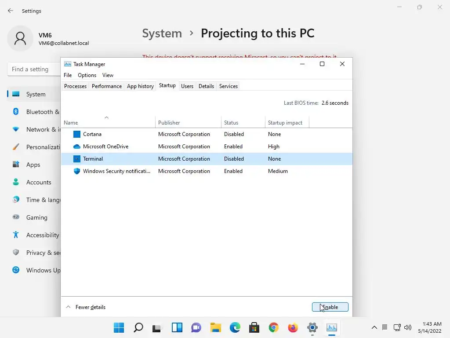Click the Terminal row's Microsoft Corporation publisher
Screen dimensions: 450x338
tap(184, 159)
